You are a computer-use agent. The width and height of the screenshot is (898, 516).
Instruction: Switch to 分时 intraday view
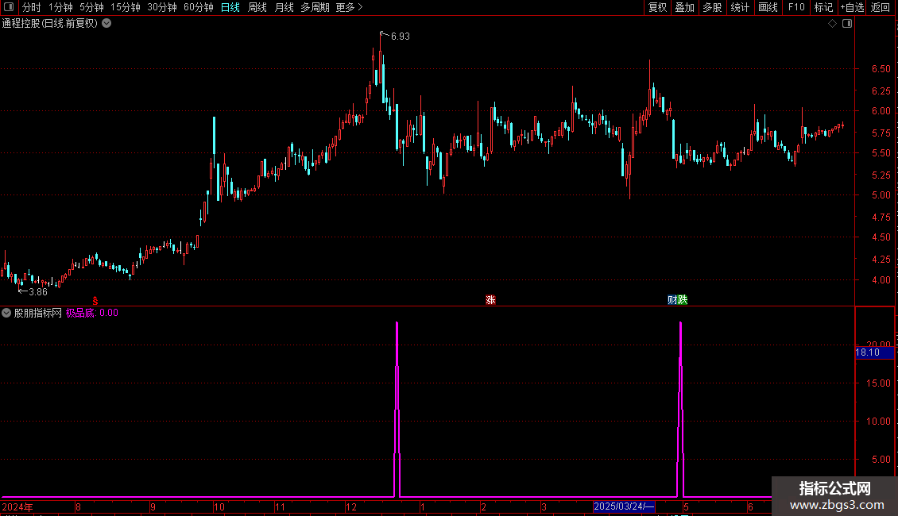pyautogui.click(x=32, y=7)
